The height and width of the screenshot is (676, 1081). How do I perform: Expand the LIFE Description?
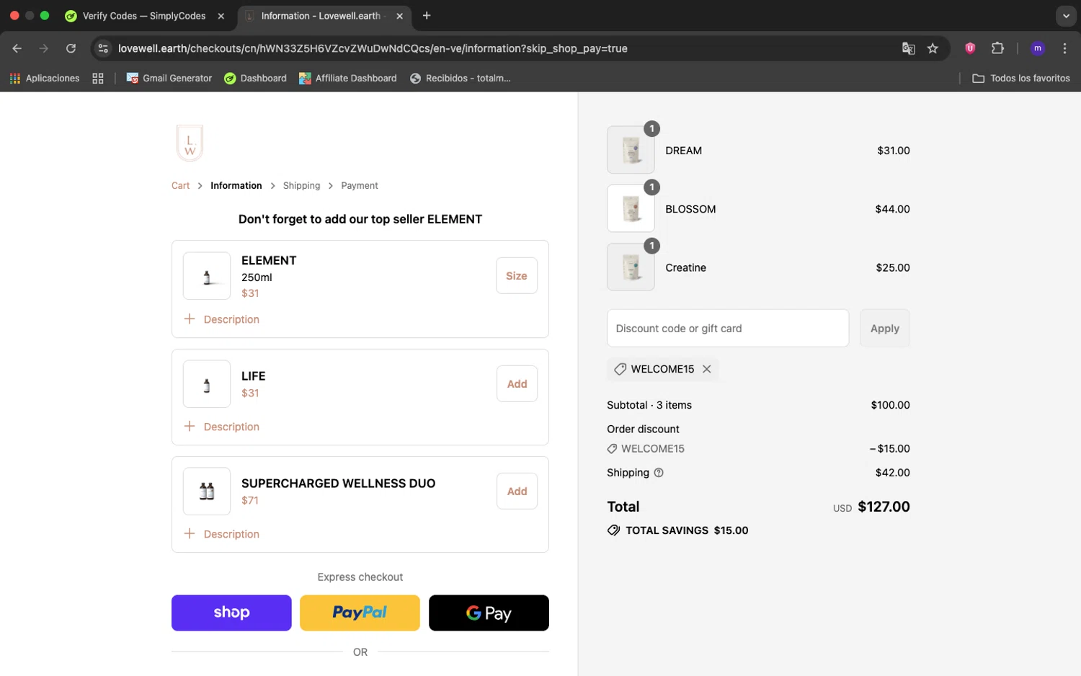click(x=222, y=427)
